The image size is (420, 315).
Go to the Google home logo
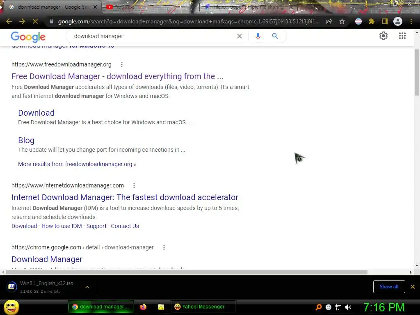[28, 37]
